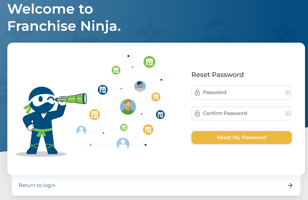Click the larger light blue user icon
The image size is (308, 200).
tap(123, 143)
